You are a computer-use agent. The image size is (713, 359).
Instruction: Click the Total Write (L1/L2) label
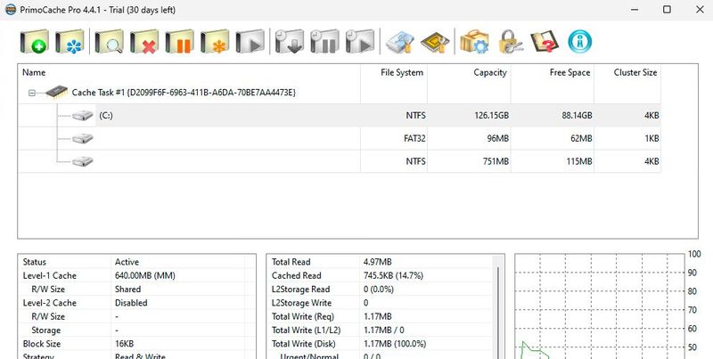(306, 330)
